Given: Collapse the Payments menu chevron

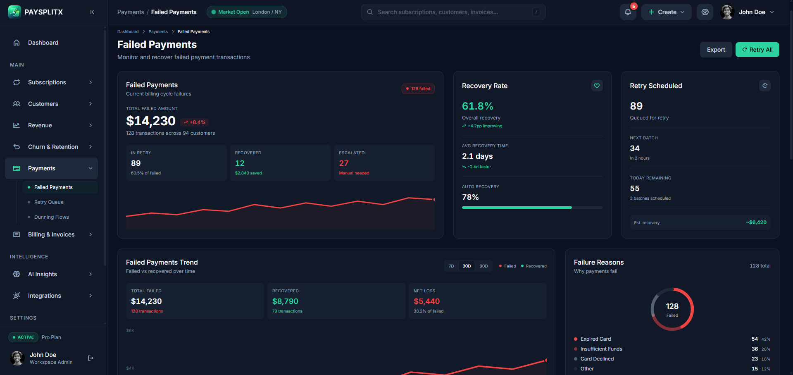Looking at the screenshot, I should point(90,168).
